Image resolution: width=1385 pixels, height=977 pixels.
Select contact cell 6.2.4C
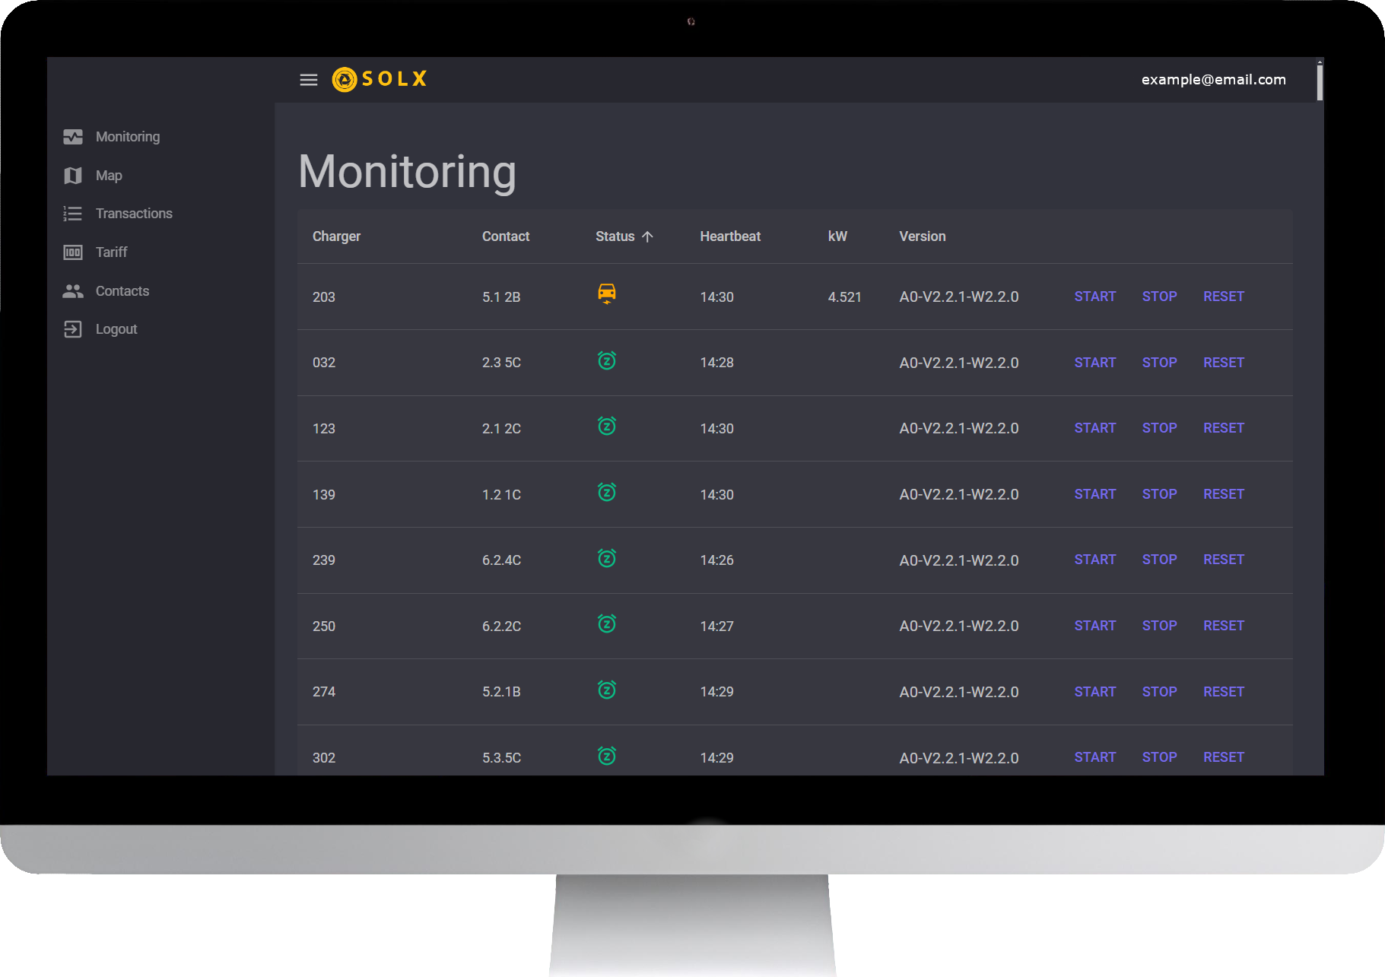(501, 560)
